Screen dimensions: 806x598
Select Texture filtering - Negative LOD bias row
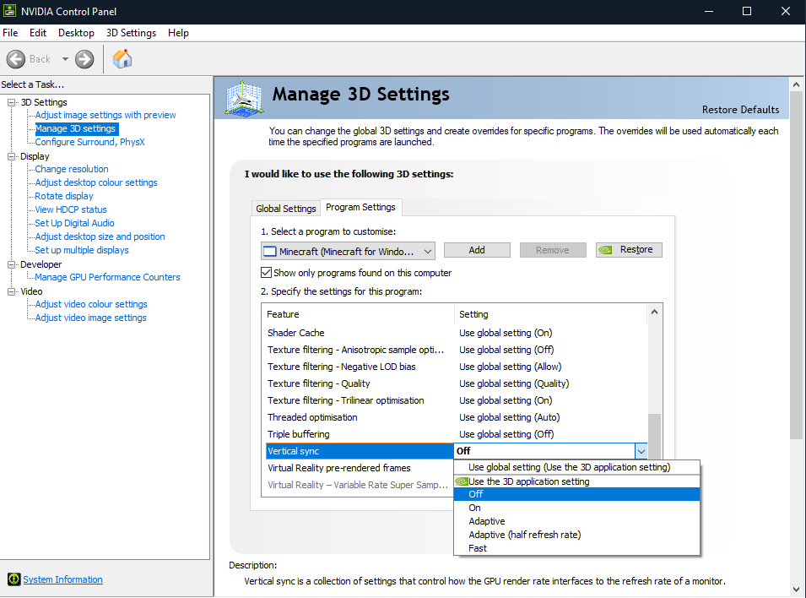tap(455, 367)
